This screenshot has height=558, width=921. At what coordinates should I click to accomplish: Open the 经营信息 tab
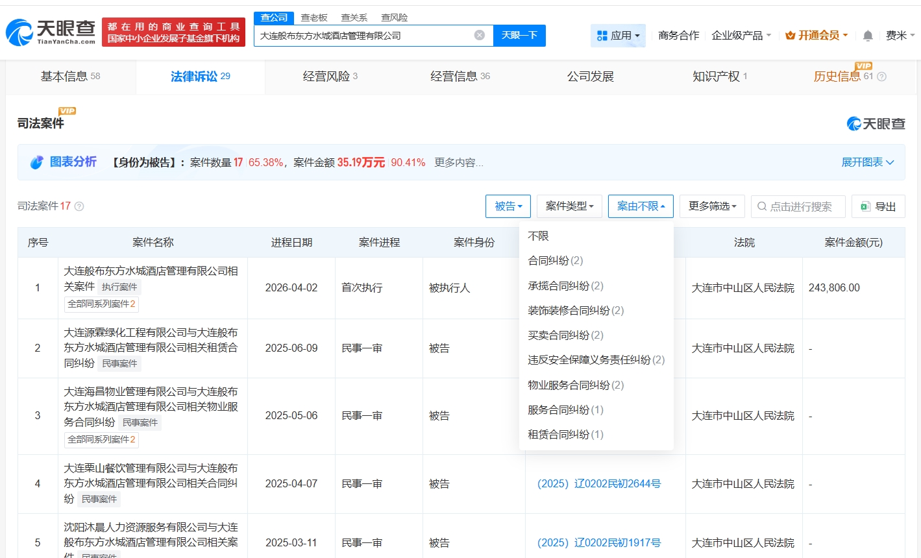(460, 77)
